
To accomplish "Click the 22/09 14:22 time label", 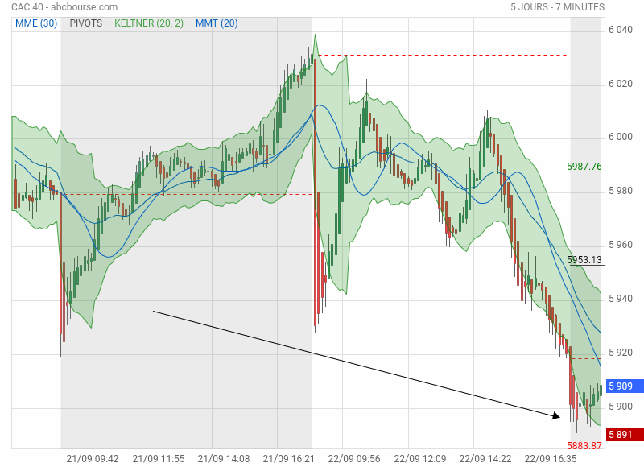I will (485, 459).
